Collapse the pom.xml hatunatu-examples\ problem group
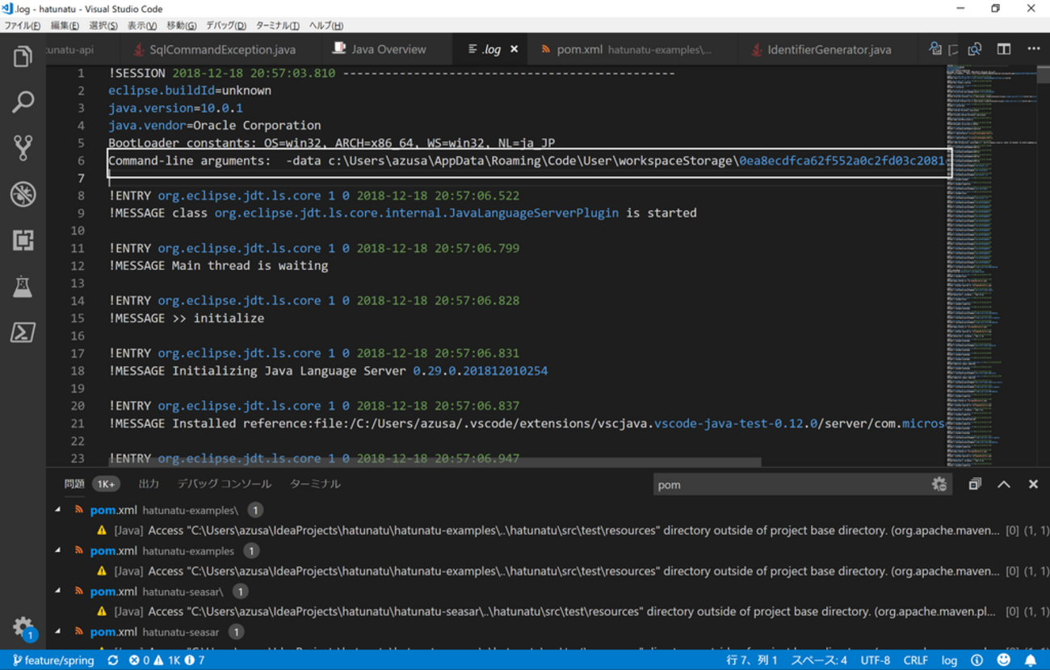Screen dimensions: 1050x670 pyautogui.click(x=58, y=510)
